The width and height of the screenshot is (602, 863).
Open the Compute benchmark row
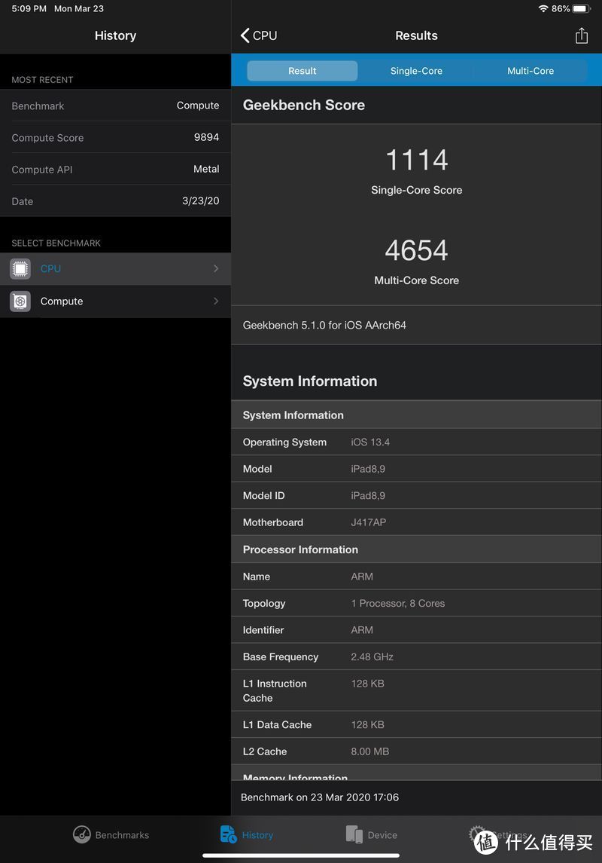click(115, 301)
